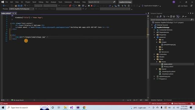
Task: Toggle Show All Files in Solution Explorer
Action: point(174,16)
